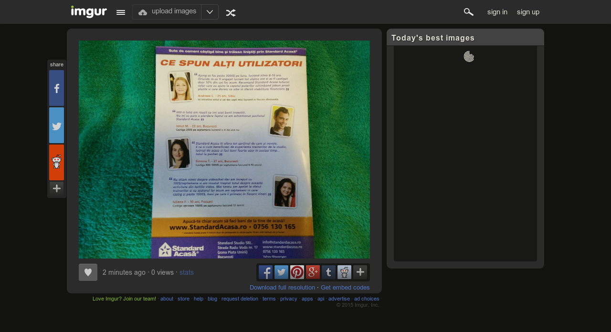This screenshot has width=611, height=332.
Task: Click Love Imgur? Join our team!
Action: [124, 299]
